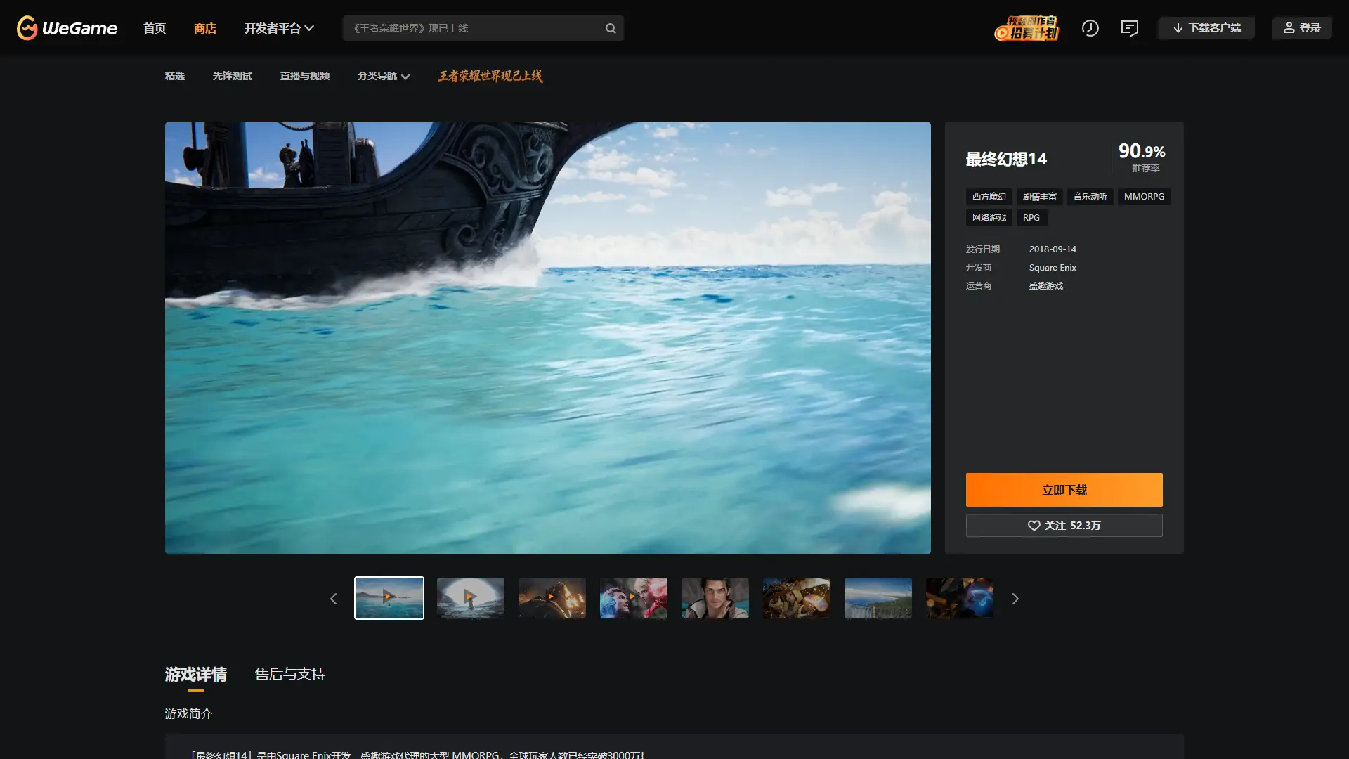The height and width of the screenshot is (759, 1349).
Task: Open the messages chat icon
Action: 1129,28
